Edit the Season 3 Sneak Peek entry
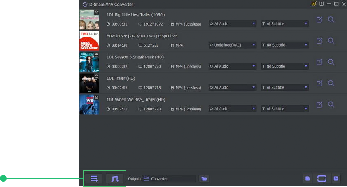 click(319, 62)
